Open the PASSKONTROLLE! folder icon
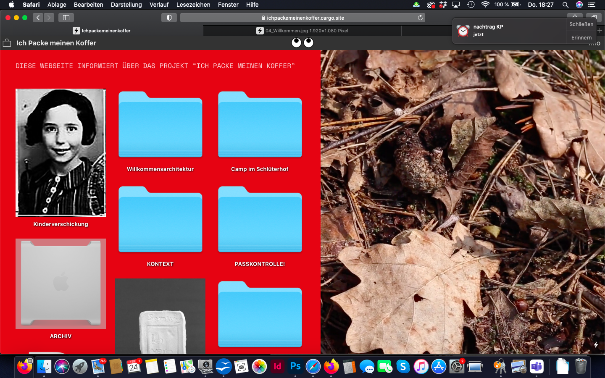Screen dimensions: 605x378 (x=260, y=219)
